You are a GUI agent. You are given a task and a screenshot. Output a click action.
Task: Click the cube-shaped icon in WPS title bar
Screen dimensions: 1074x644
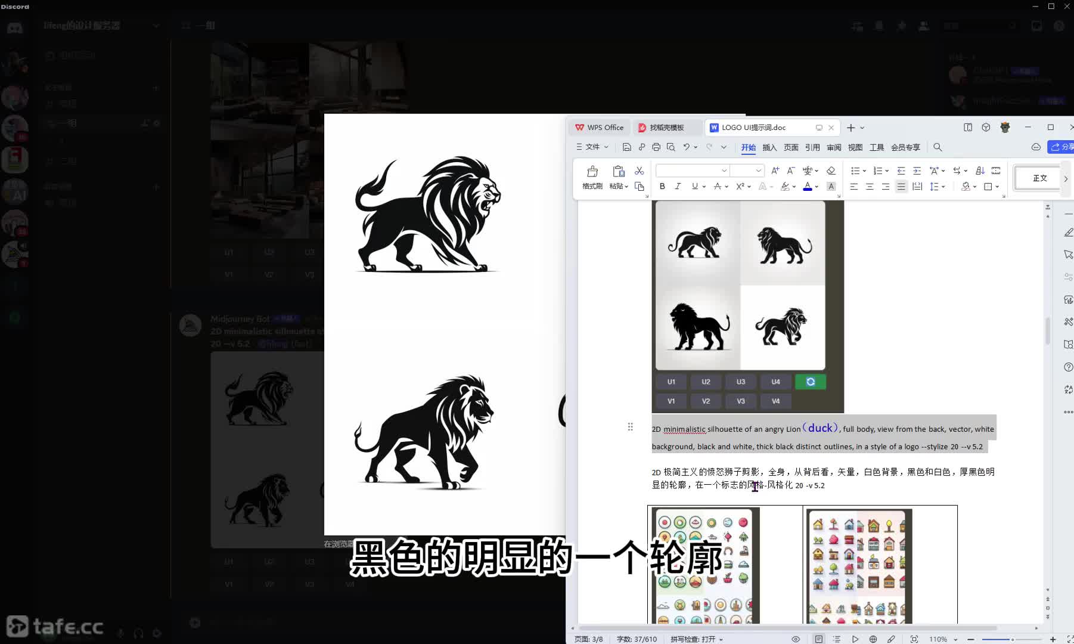point(986,128)
